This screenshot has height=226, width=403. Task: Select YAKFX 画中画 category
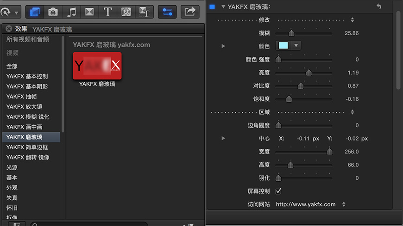(24, 127)
